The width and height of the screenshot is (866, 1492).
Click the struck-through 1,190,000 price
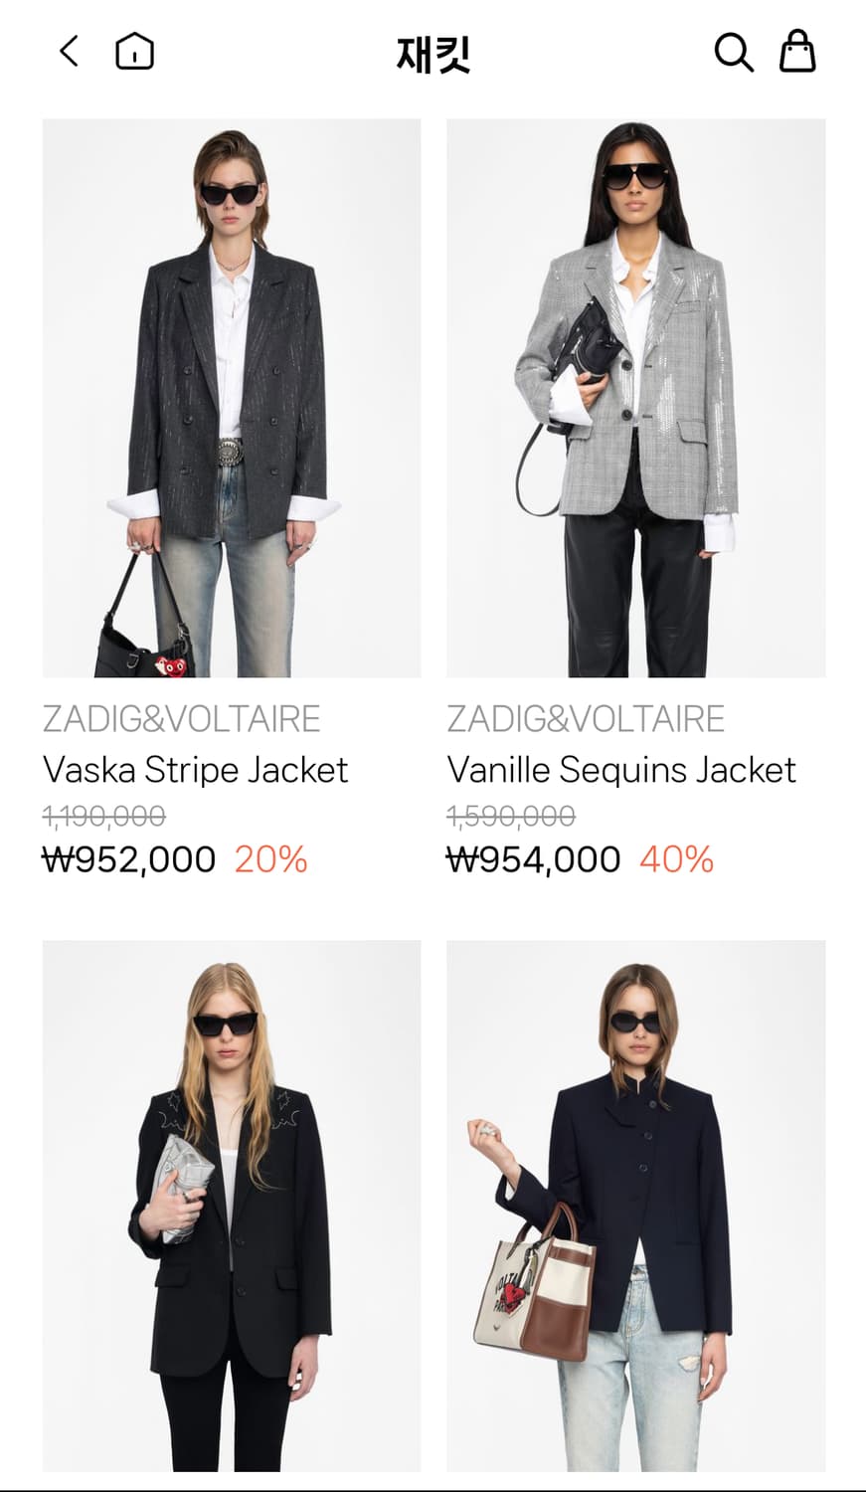[104, 817]
